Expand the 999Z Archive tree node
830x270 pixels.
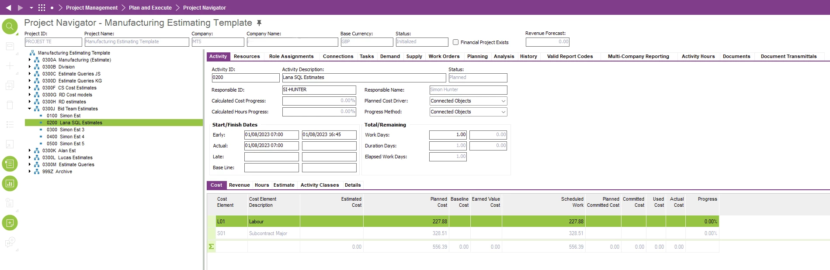tap(30, 171)
